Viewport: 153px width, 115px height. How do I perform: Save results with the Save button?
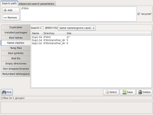[x=127, y=92]
